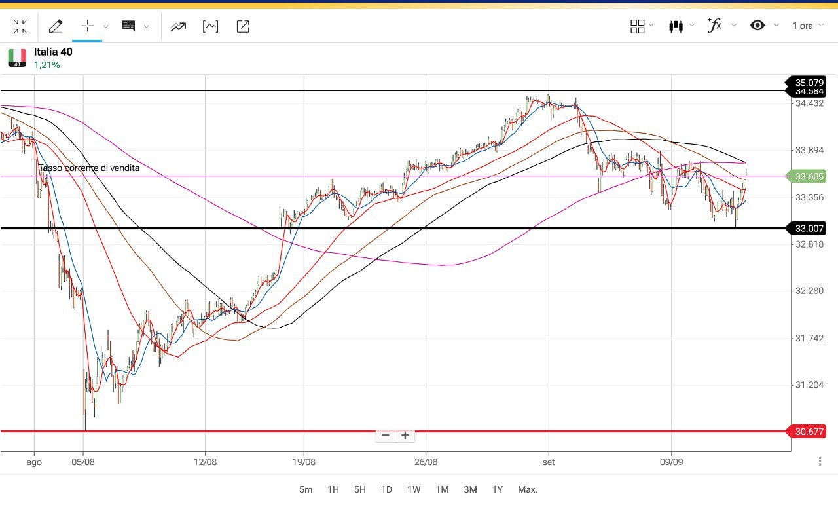Open the comment annotation tool
Screen dimensions: 838x507
click(x=128, y=26)
